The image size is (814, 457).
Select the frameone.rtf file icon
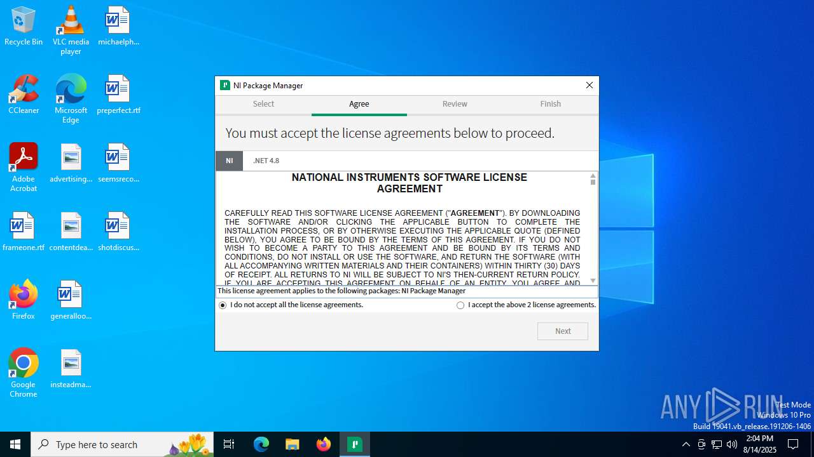tap(24, 232)
